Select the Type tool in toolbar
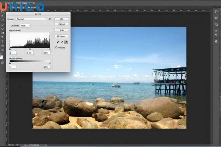 (x=3, y=41)
